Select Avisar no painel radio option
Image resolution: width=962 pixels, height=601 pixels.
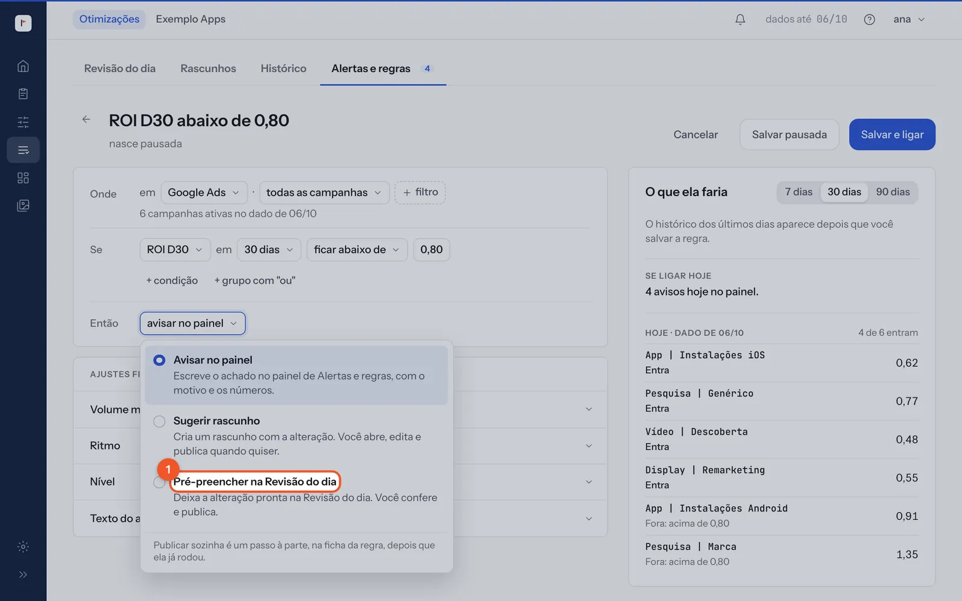click(159, 360)
